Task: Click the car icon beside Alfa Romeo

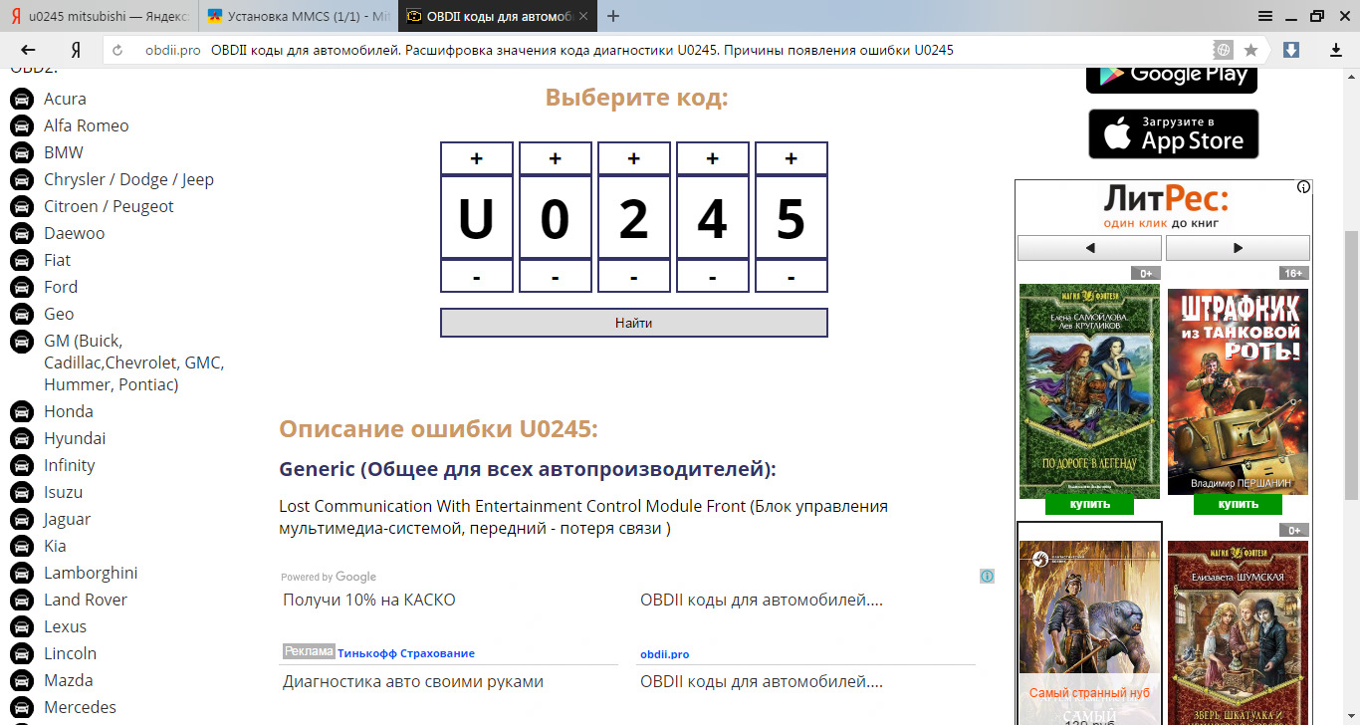Action: 21,125
